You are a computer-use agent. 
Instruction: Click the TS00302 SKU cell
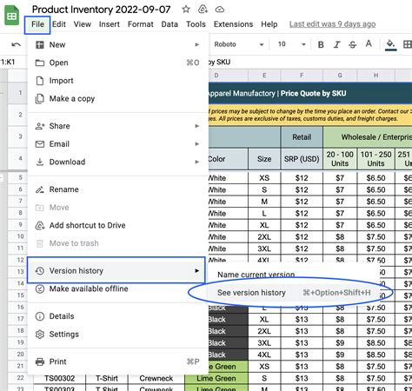(x=59, y=378)
